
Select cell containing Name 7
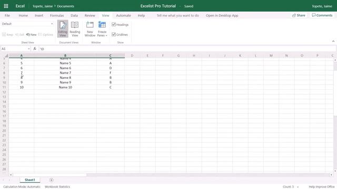tap(65, 73)
